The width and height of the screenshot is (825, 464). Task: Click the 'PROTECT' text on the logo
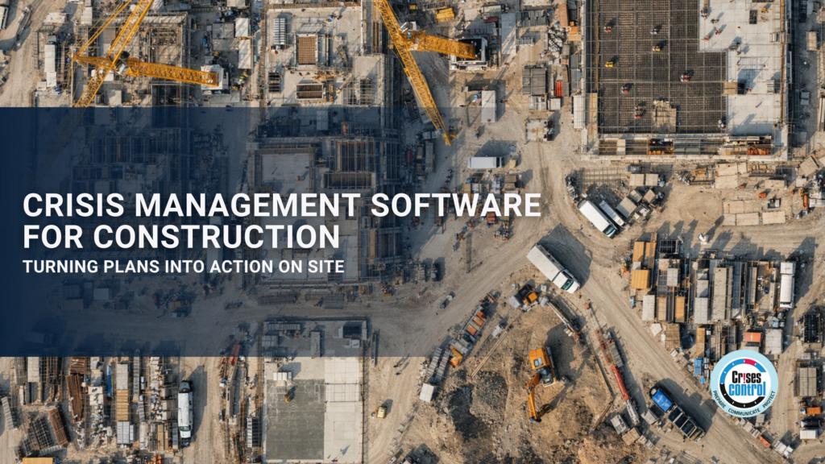[768, 400]
